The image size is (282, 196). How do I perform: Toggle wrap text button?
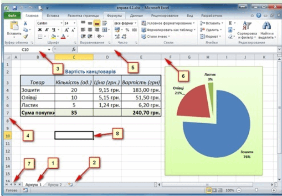104,23
